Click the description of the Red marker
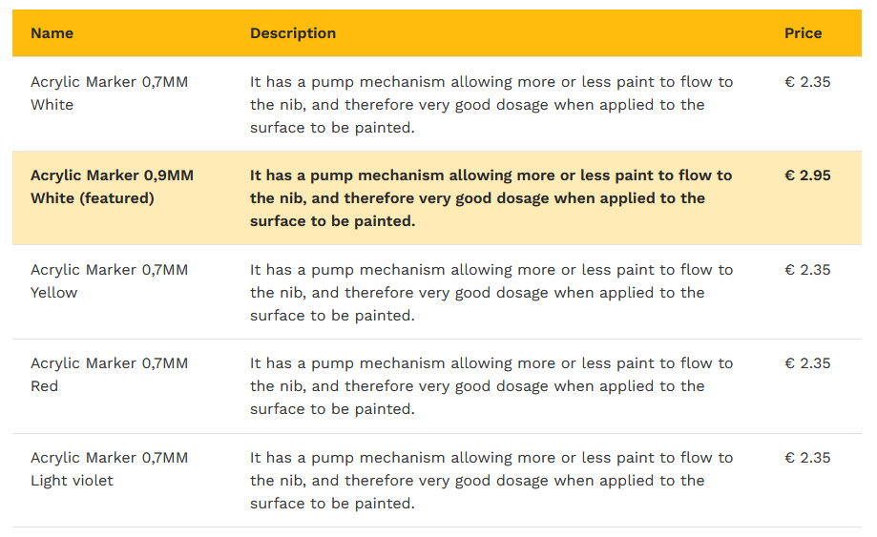This screenshot has height=537, width=877. click(491, 386)
